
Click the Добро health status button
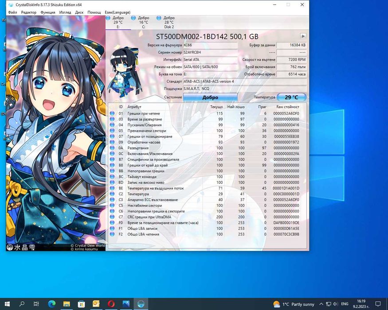(210, 97)
